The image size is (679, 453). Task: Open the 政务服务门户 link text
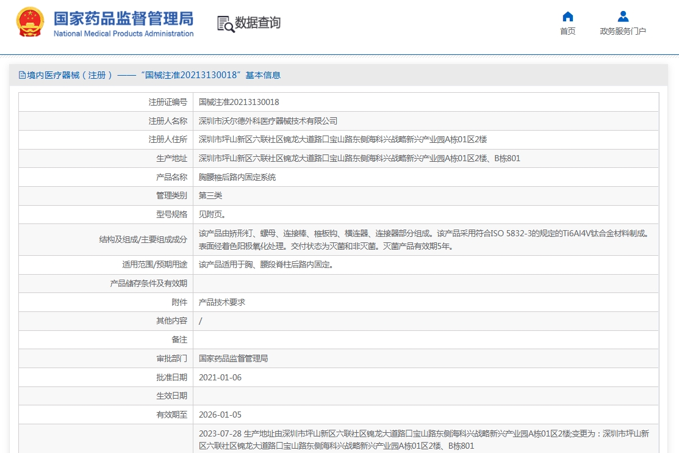(623, 31)
